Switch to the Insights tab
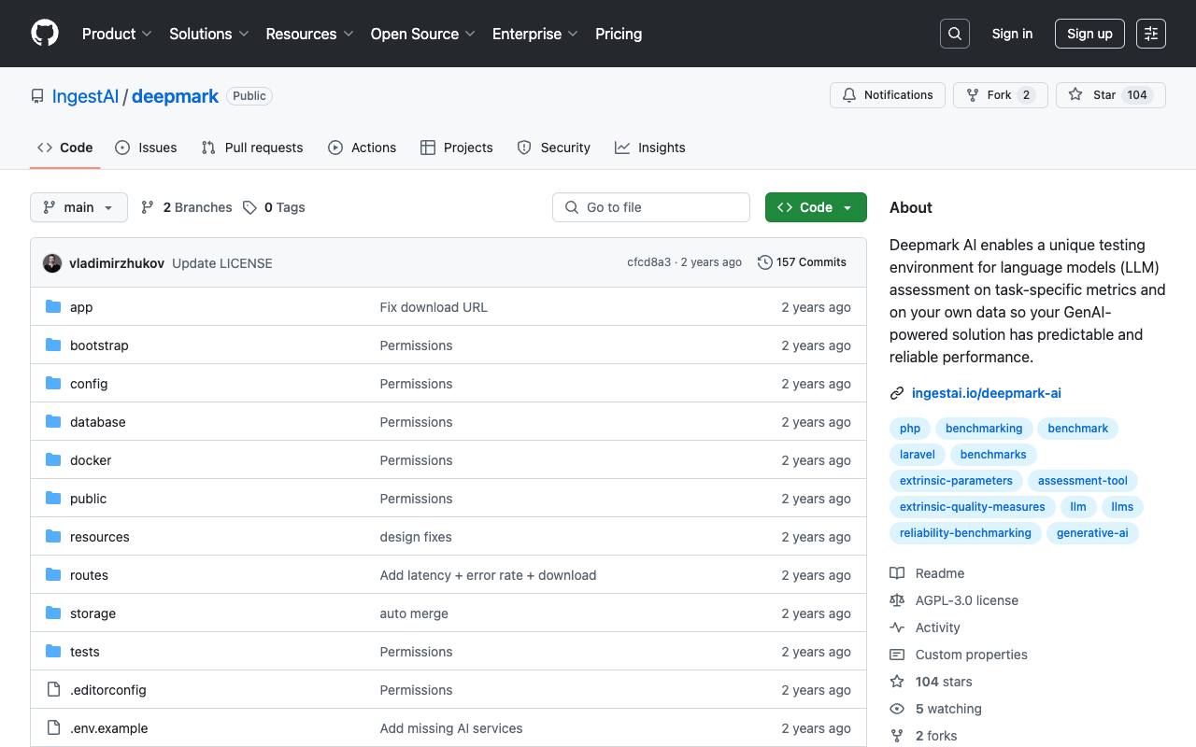This screenshot has width=1196, height=747. 650,148
